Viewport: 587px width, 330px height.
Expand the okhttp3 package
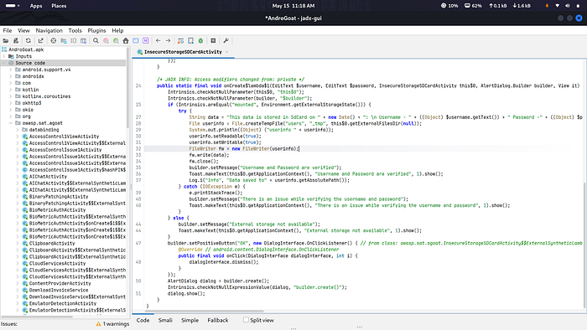pos(11,103)
